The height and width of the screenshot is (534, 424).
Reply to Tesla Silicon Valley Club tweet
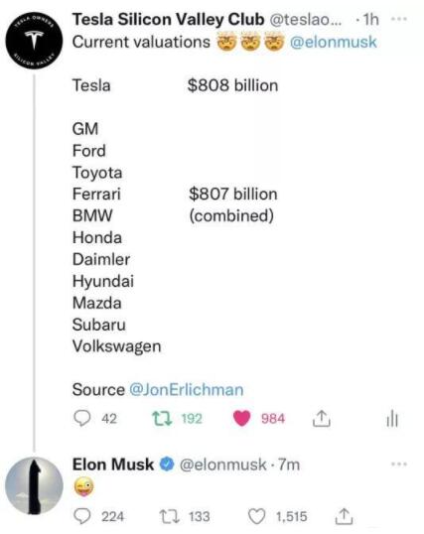[81, 418]
